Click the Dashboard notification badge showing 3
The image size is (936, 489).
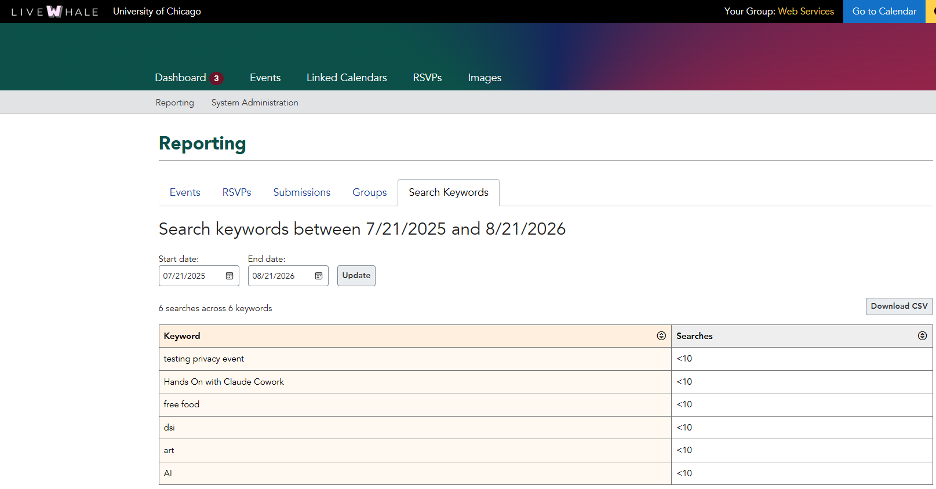click(216, 78)
